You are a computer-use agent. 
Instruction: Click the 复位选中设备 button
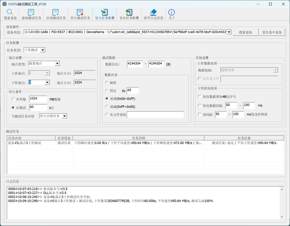coord(272,32)
